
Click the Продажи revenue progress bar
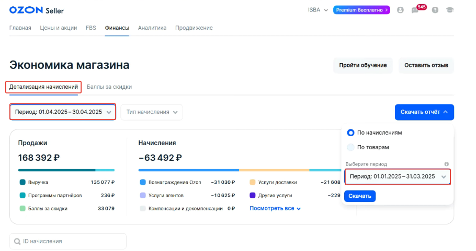pyautogui.click(x=66, y=170)
